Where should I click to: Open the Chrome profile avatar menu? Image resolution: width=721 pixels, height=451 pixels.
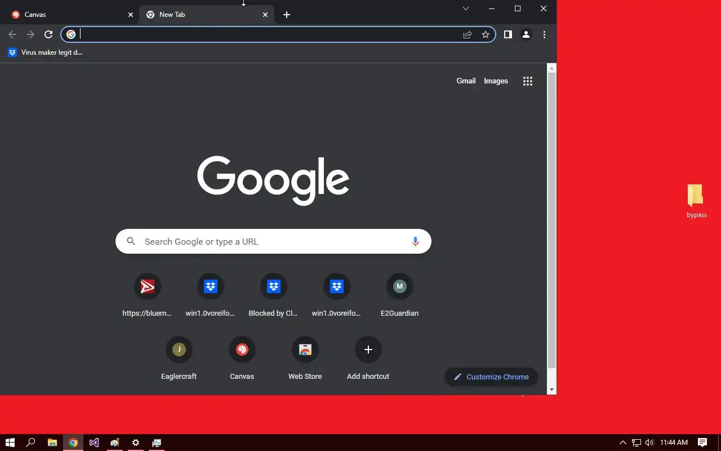tap(526, 34)
